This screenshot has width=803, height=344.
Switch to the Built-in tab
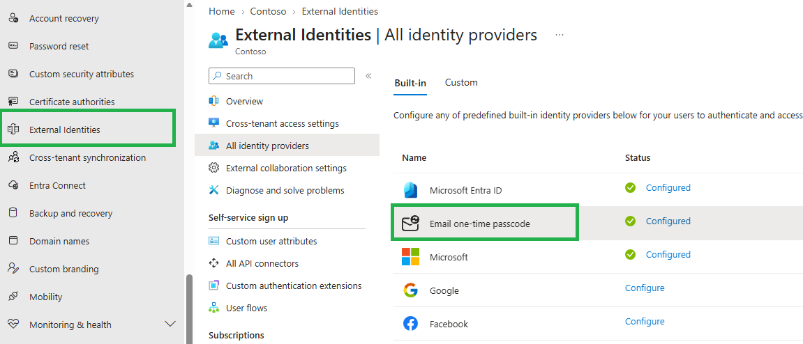coord(410,83)
